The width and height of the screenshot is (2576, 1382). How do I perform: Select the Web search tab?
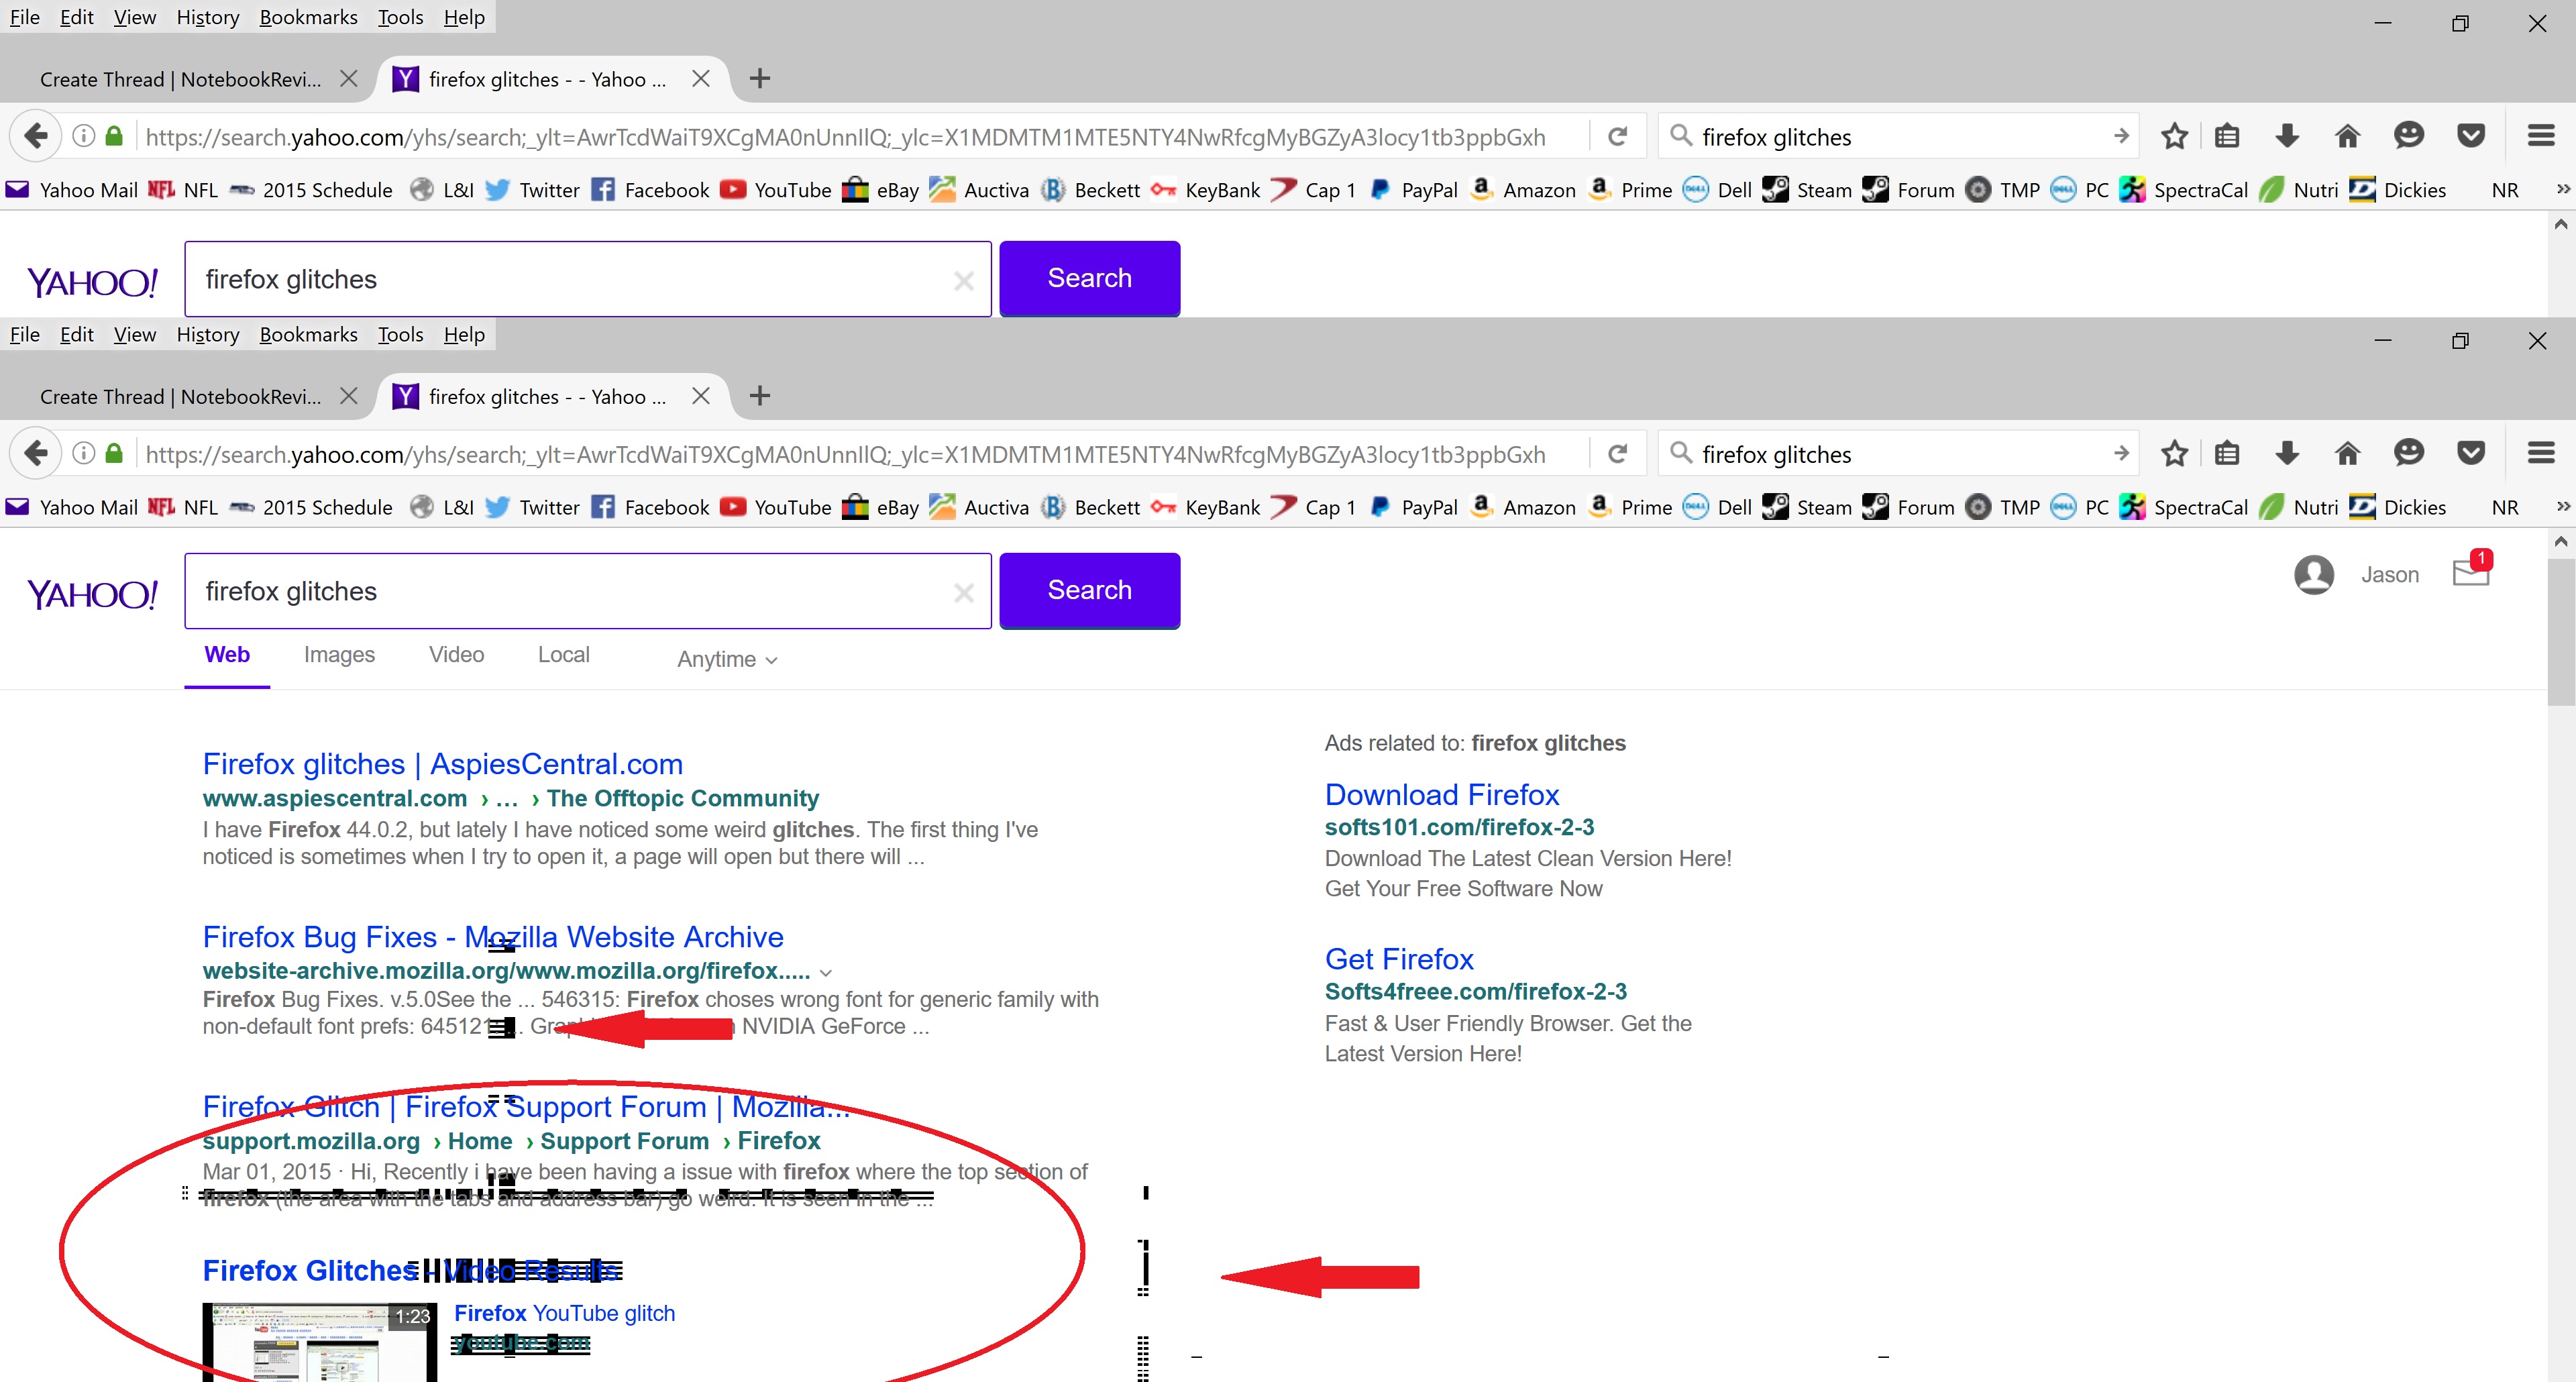point(227,655)
